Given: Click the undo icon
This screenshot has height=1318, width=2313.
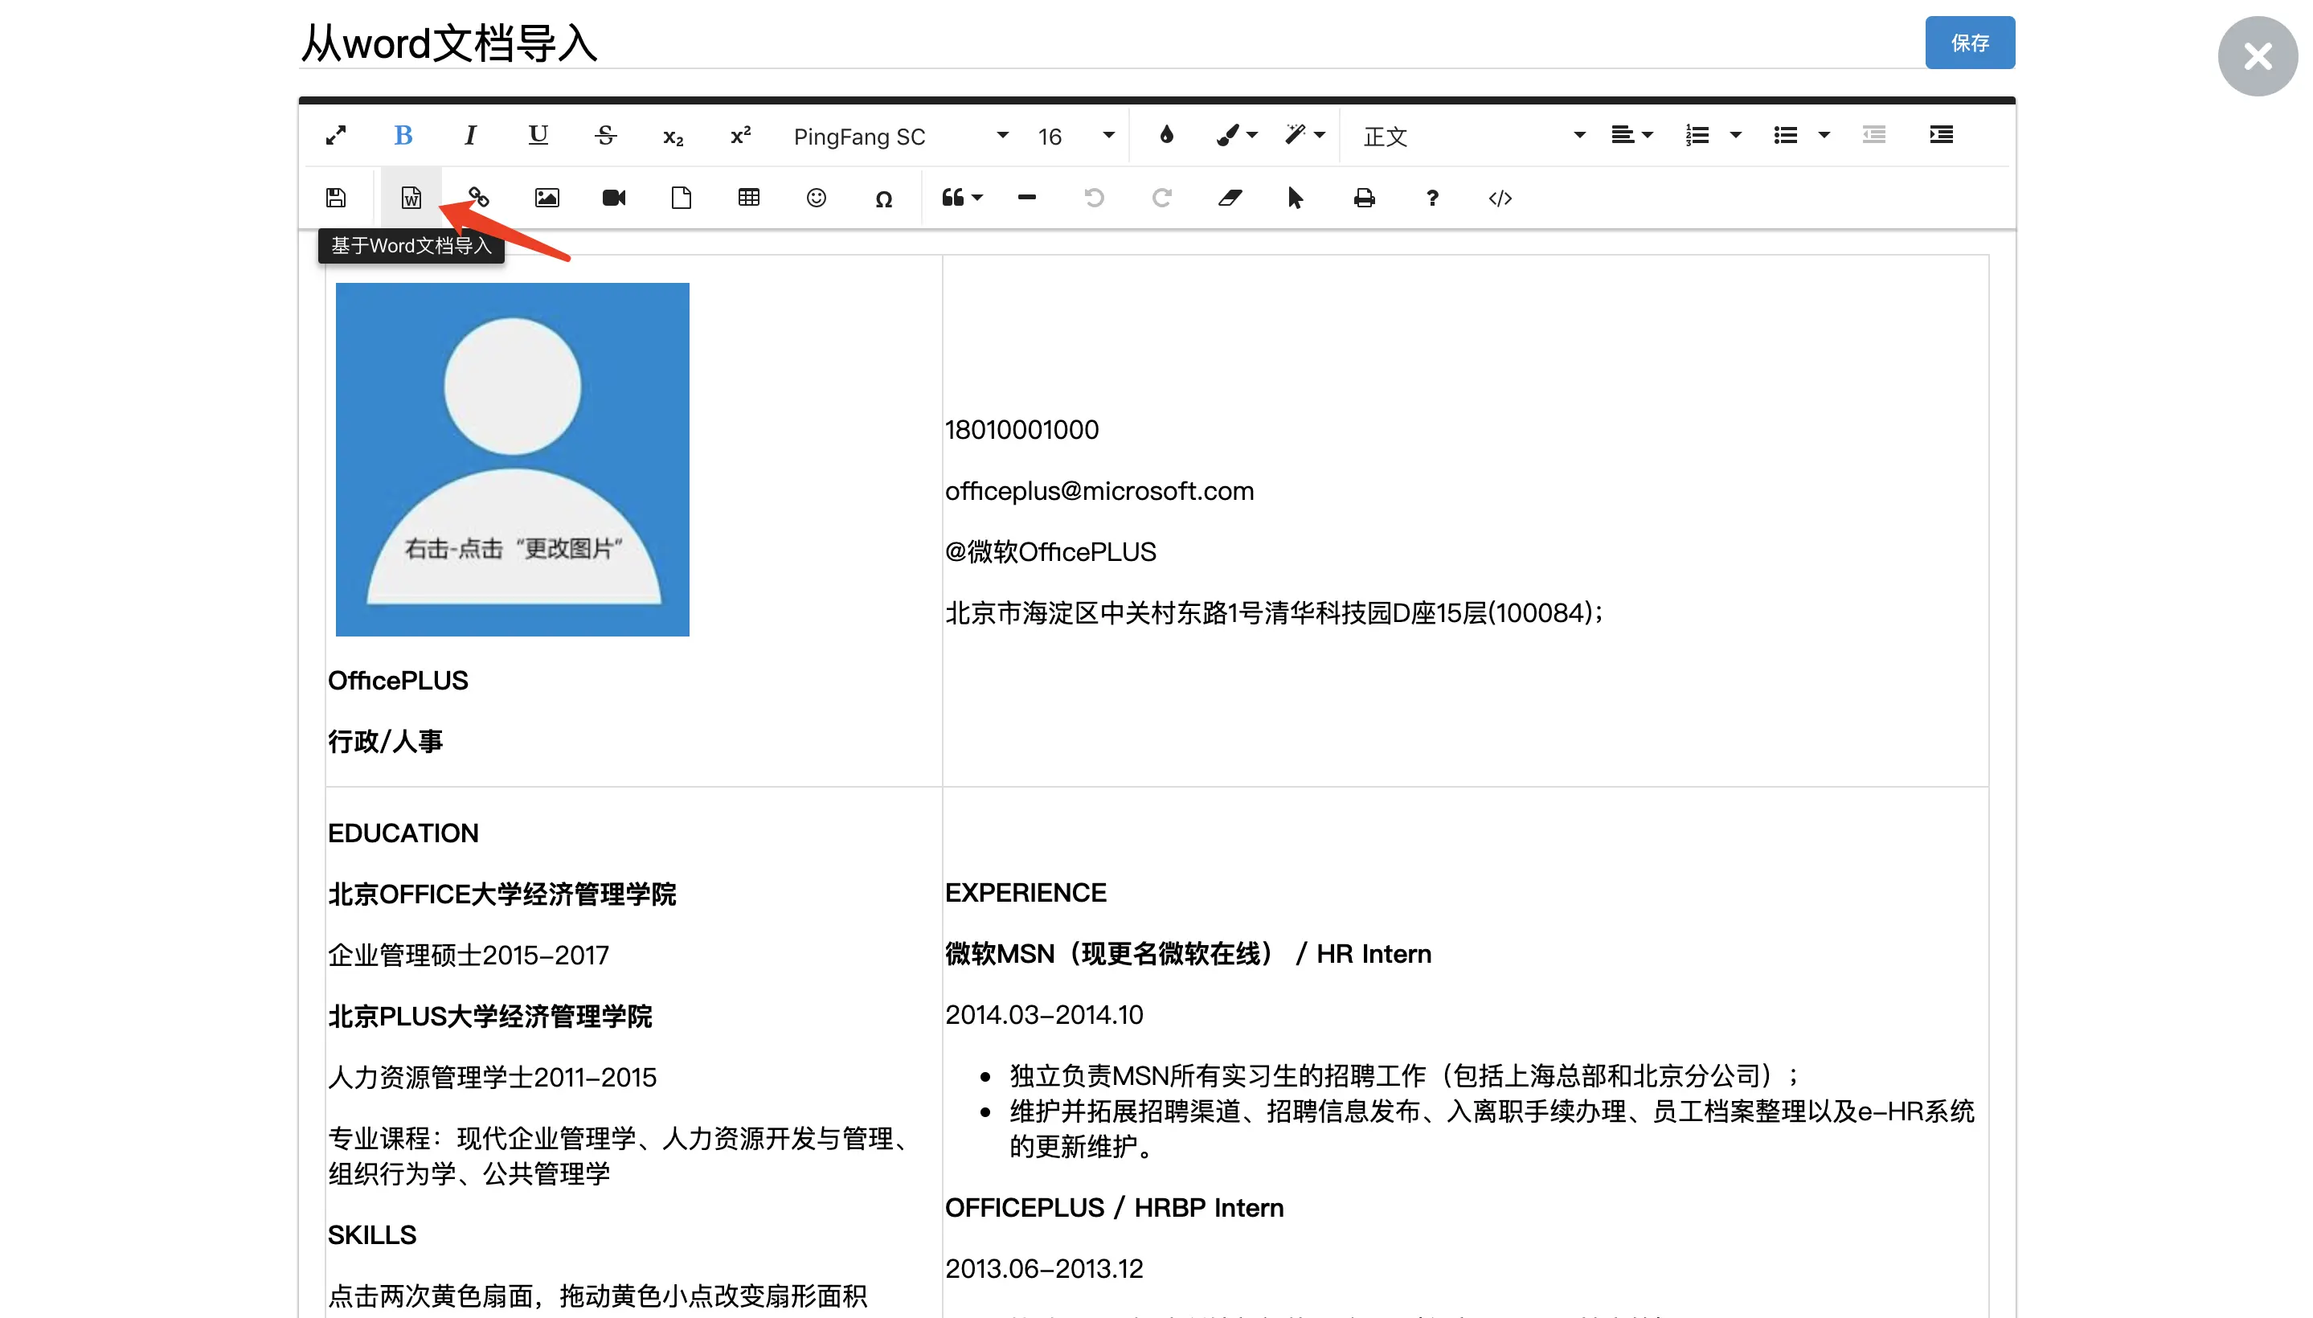Looking at the screenshot, I should pos(1095,199).
